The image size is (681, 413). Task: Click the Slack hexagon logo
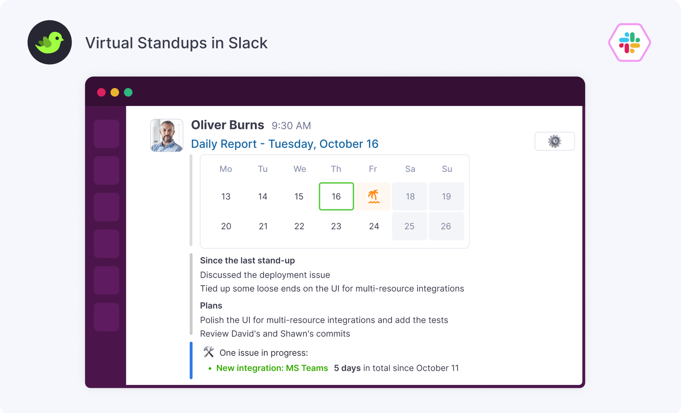click(x=629, y=43)
